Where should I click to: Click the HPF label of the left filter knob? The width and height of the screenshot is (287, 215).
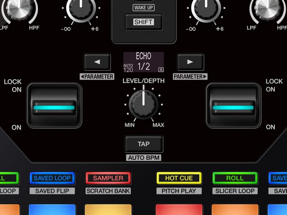pyautogui.click(x=34, y=28)
